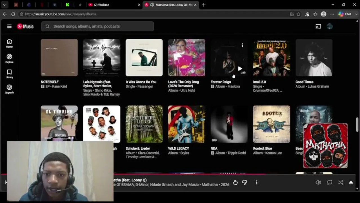Open the Copilot Chat button
The width and height of the screenshot is (360, 203).
[x=345, y=14]
